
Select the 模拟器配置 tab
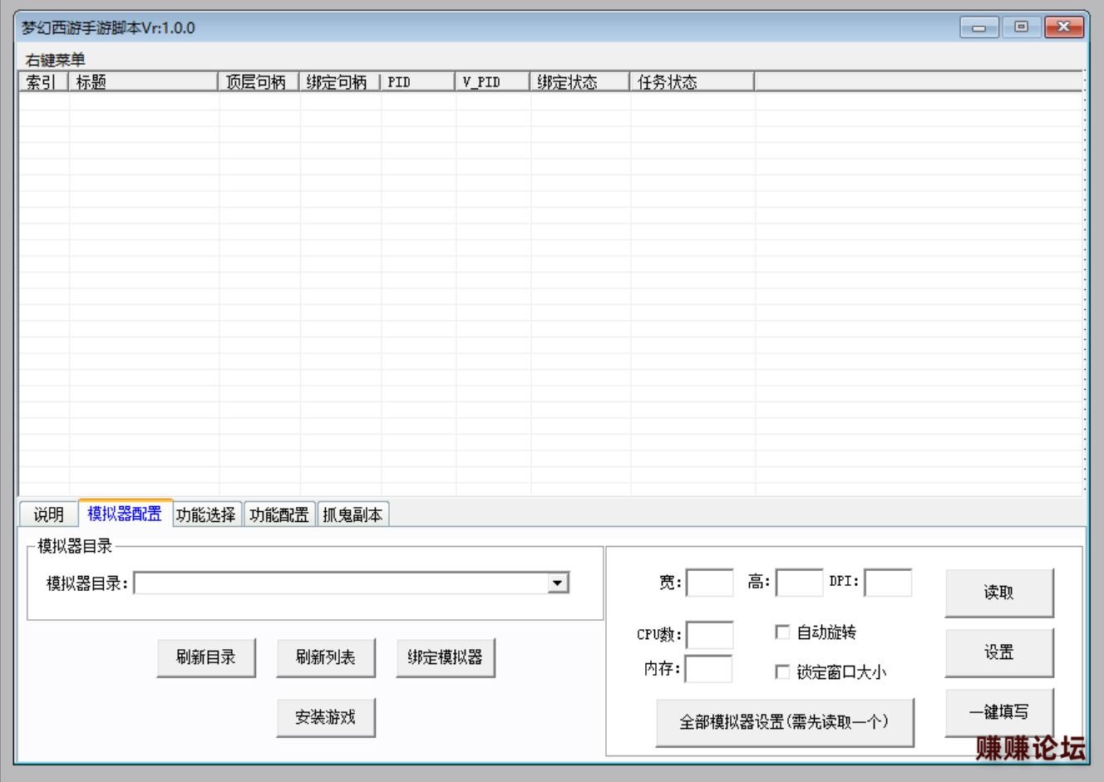pyautogui.click(x=125, y=514)
